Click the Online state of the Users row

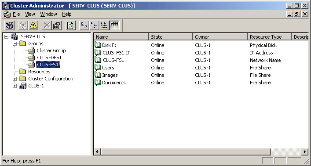coord(157,68)
